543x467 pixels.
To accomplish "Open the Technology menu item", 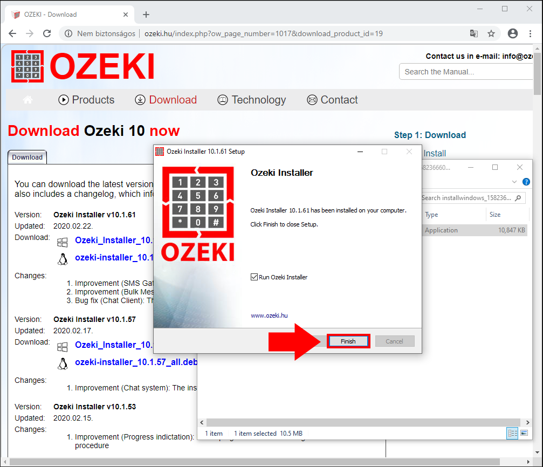I will tap(252, 100).
